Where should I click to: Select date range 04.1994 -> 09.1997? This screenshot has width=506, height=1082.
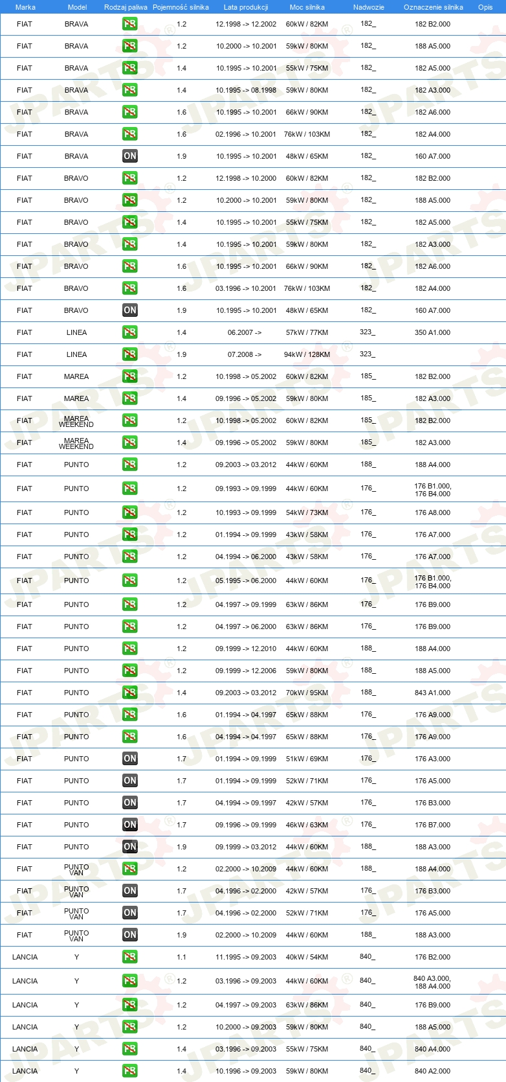point(246,803)
